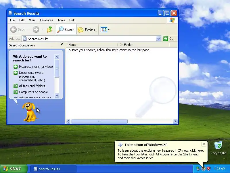The width and height of the screenshot is (230, 173).
Task: Choose All files and folders search
Action: [32, 86]
